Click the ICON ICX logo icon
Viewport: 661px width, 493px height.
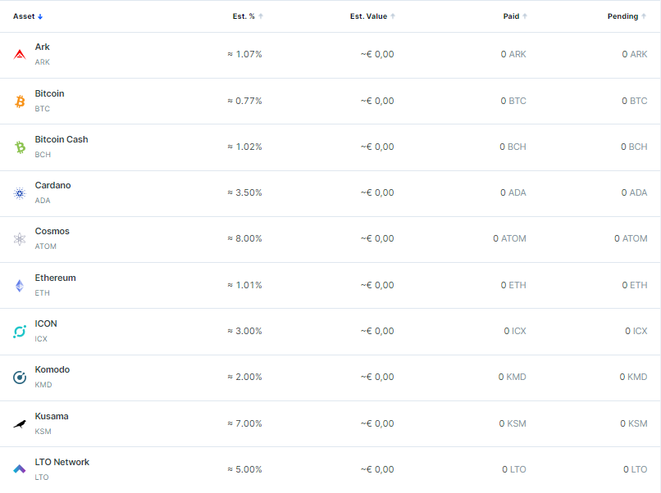[20, 332]
